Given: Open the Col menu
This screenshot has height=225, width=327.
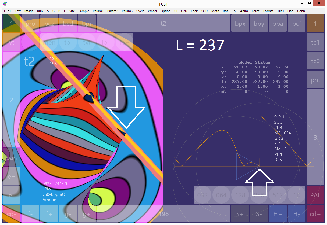Looking at the screenshot, I should [234, 11].
